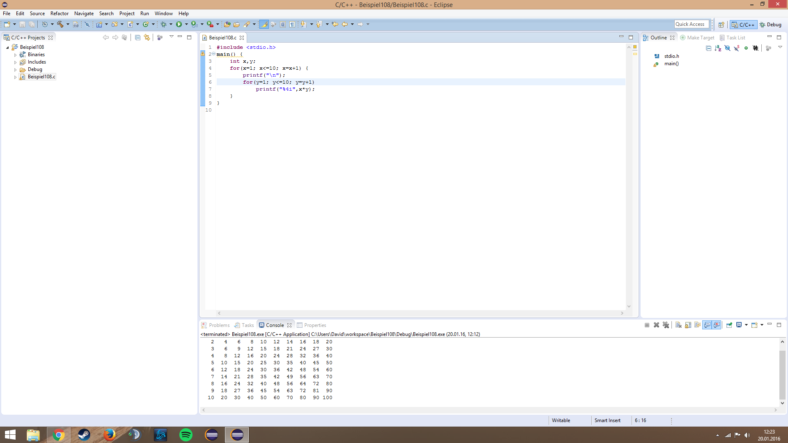
Task: Click the Quick Access search field
Action: coord(691,24)
